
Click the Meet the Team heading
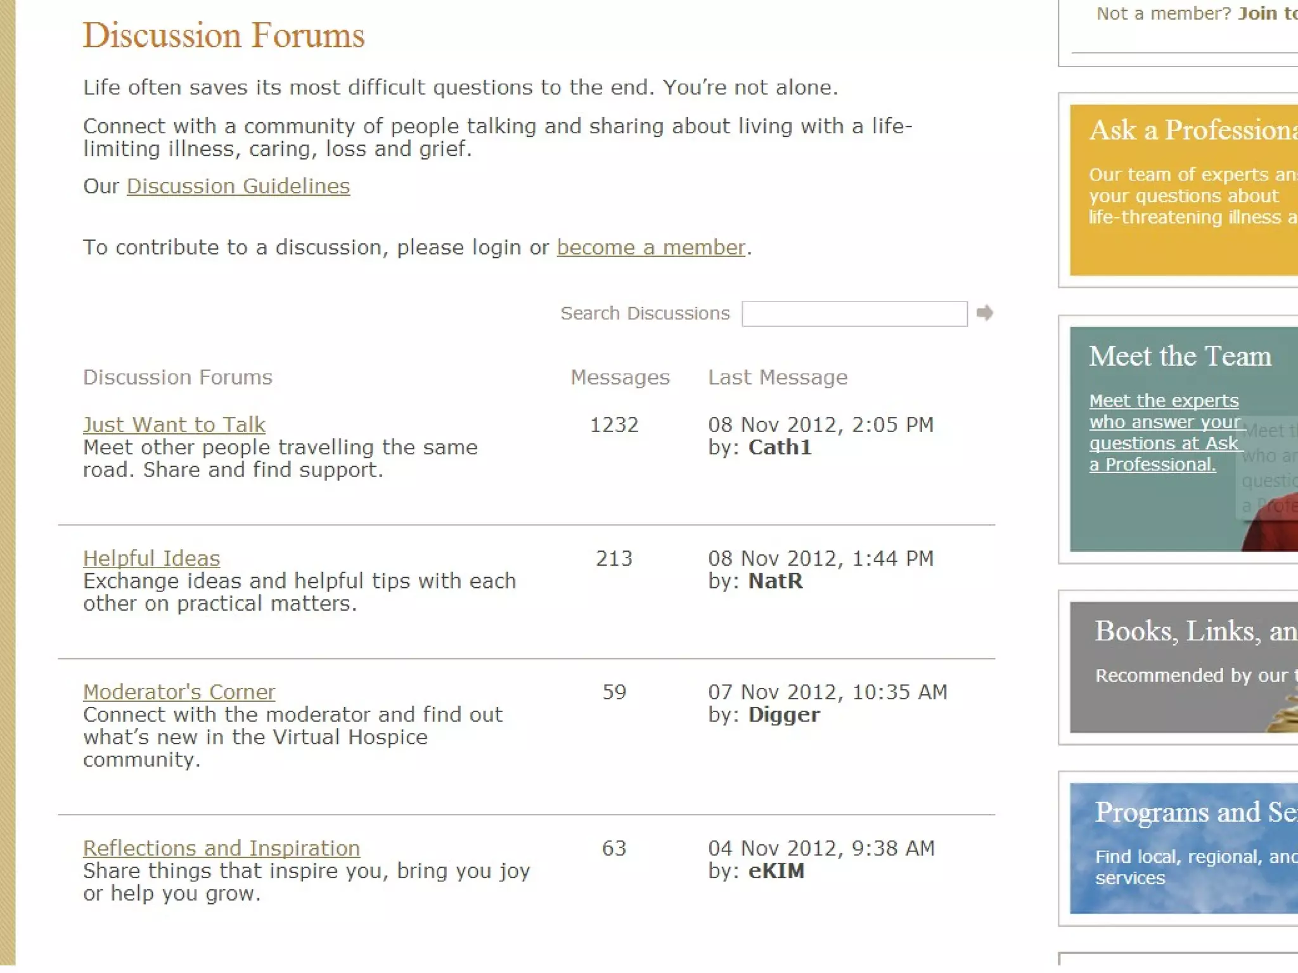coord(1179,356)
